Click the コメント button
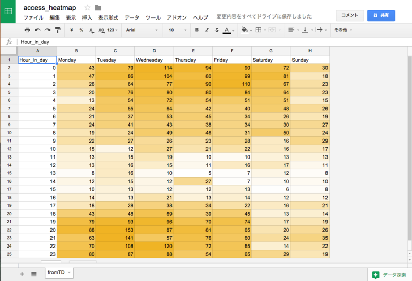412x281 pixels. point(350,15)
